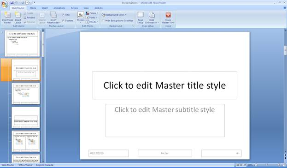Switch to Normal view in status bar
The height and width of the screenshot is (168, 287).
tap(237, 165)
